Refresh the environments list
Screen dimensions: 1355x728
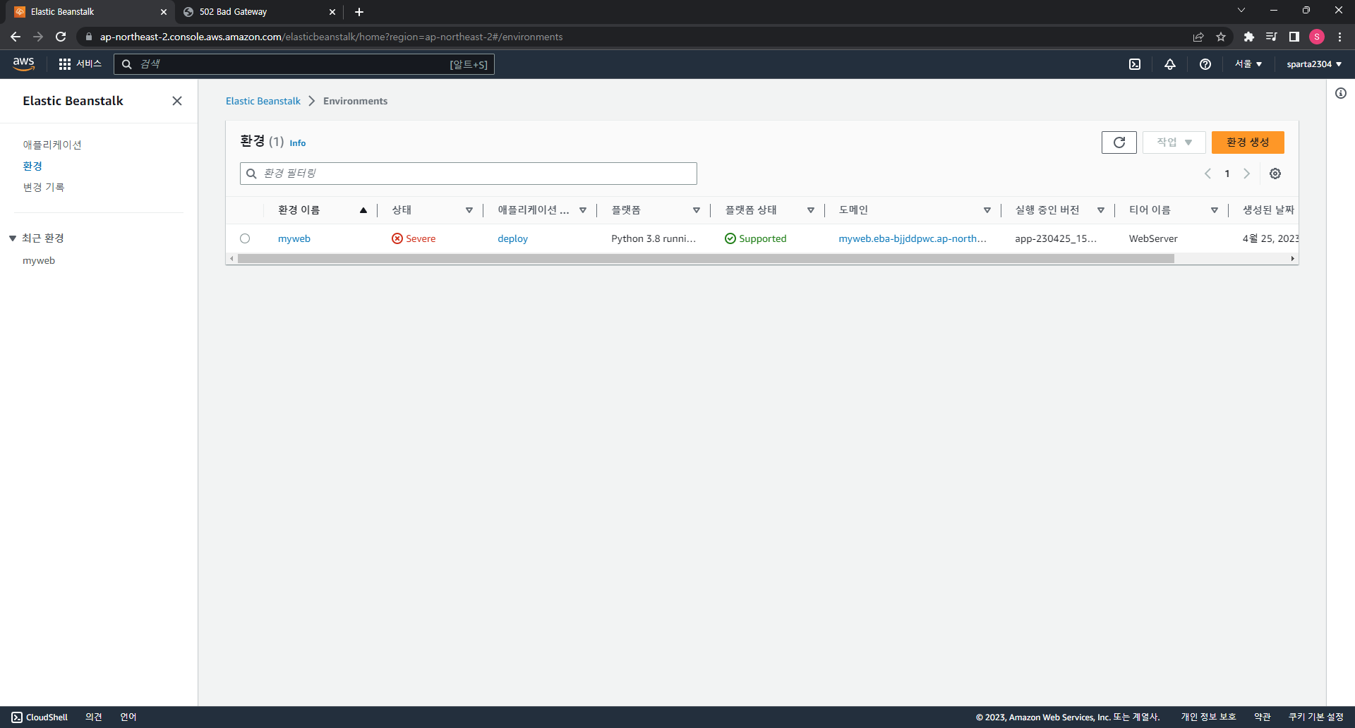click(1119, 142)
